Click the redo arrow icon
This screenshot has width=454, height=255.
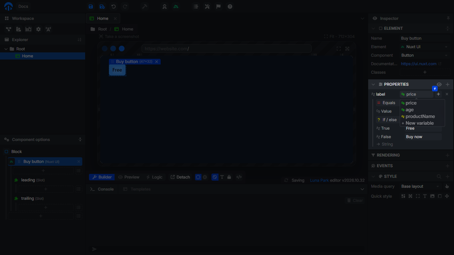tap(125, 6)
